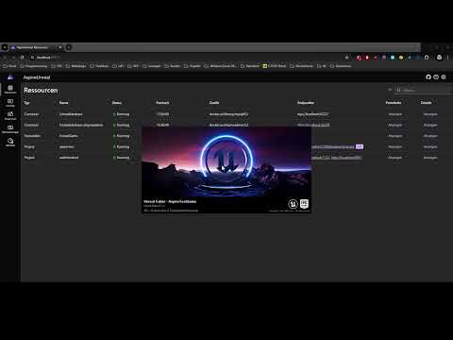The height and width of the screenshot is (340, 453).
Task: Open the browser profile avatar
Action: click(x=439, y=58)
